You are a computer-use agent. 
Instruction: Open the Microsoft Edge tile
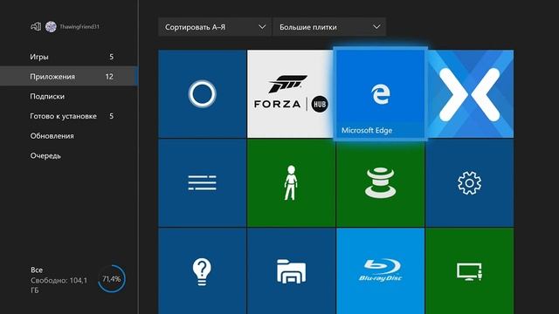click(381, 93)
